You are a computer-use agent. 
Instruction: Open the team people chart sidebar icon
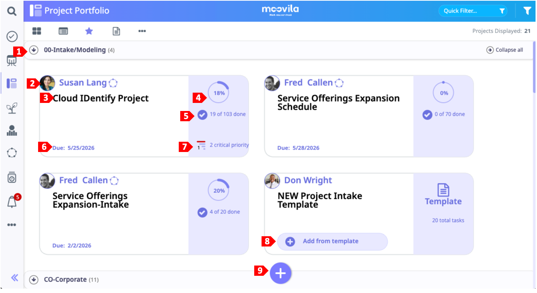[x=12, y=130]
